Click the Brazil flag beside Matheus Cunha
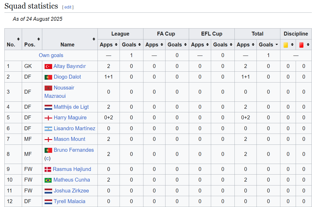Image resolution: width=312 pixels, height=207 pixels. click(x=48, y=180)
